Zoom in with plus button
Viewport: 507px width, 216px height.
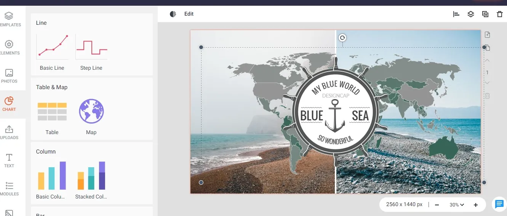tap(476, 205)
